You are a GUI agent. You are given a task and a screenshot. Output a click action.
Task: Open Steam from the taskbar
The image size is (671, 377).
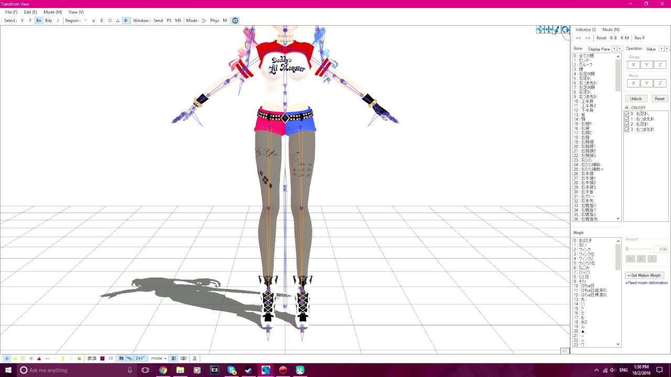pos(248,370)
